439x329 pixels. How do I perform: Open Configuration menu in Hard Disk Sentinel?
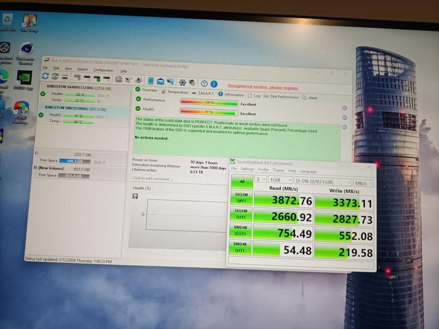104,70
